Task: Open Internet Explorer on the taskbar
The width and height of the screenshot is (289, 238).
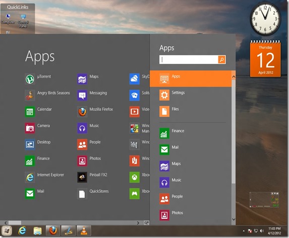Action: tap(22, 230)
